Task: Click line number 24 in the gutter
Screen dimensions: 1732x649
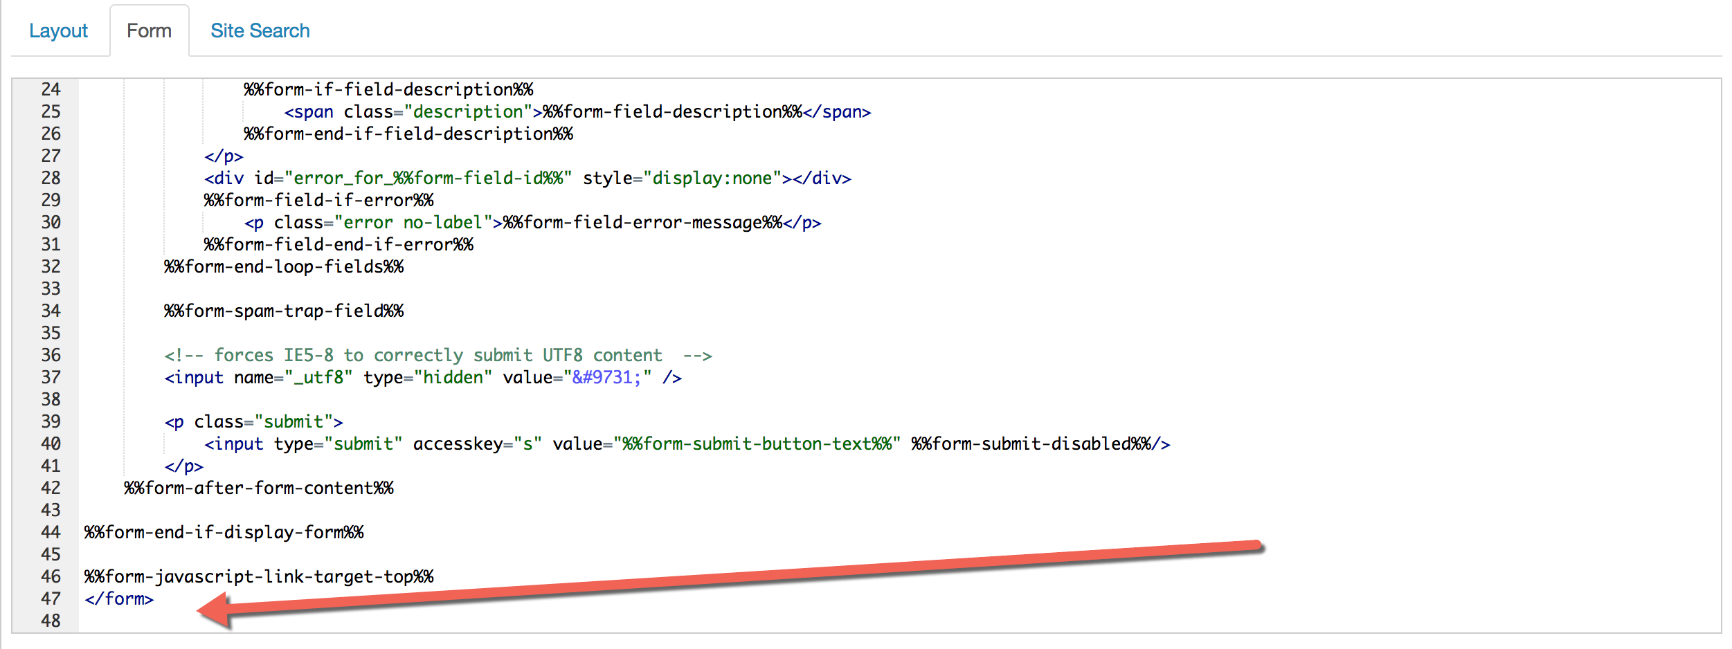Action: [x=51, y=89]
